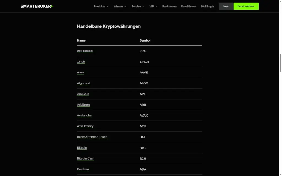Click the Symbol column header

[145, 40]
